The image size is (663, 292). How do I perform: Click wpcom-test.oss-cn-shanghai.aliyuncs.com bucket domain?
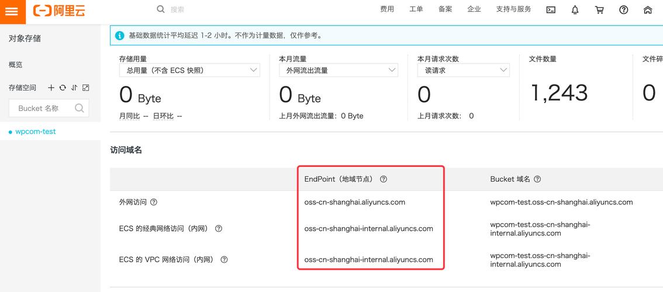pyautogui.click(x=561, y=202)
